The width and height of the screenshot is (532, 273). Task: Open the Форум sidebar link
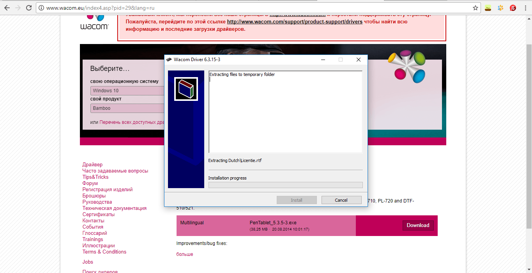[x=90, y=183]
